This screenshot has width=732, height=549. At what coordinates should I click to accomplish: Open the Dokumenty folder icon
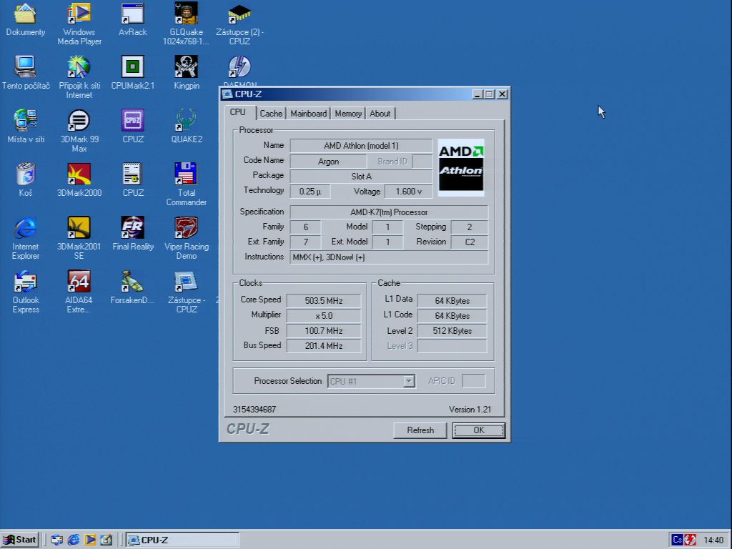25,14
